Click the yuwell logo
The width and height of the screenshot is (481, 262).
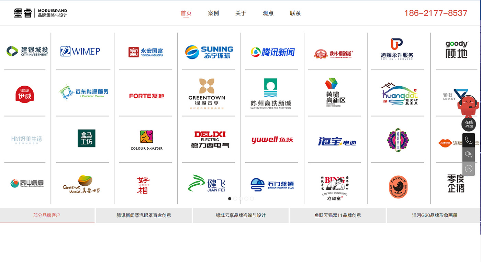click(272, 140)
